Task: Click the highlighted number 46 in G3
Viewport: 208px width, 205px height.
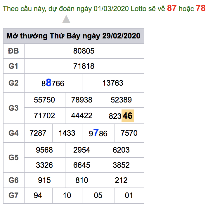Action: 128,116
